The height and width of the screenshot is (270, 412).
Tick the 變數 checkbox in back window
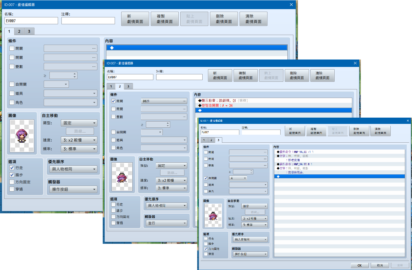point(12,67)
